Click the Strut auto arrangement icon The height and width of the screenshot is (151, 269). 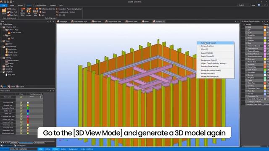click(4, 11)
